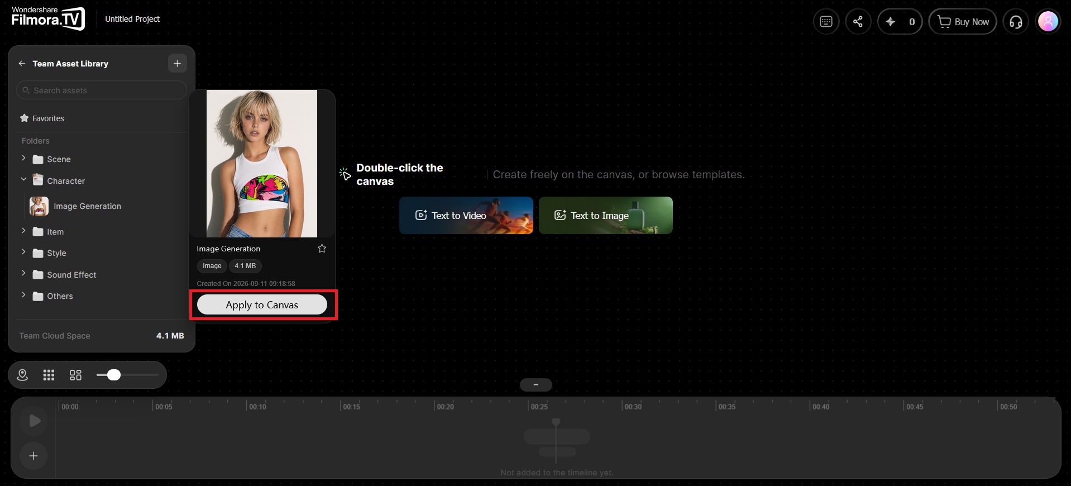Click the locate pin icon in the canvas toolbar
The width and height of the screenshot is (1071, 486).
pos(22,375)
